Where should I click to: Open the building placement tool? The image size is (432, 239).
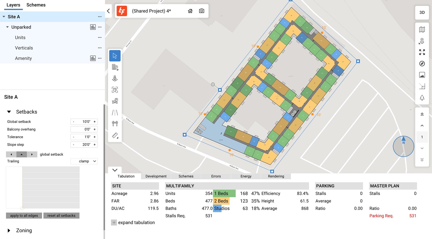point(115,67)
